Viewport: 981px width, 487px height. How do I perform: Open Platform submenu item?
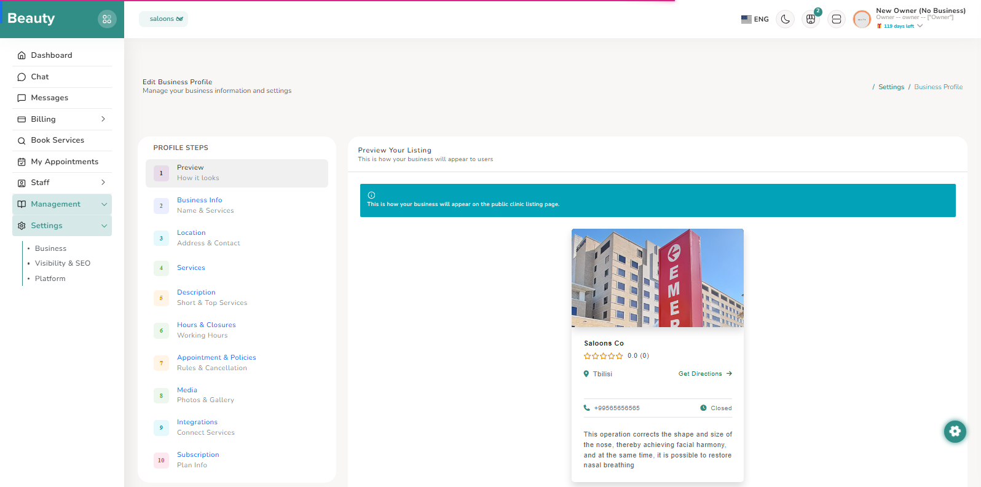(50, 279)
